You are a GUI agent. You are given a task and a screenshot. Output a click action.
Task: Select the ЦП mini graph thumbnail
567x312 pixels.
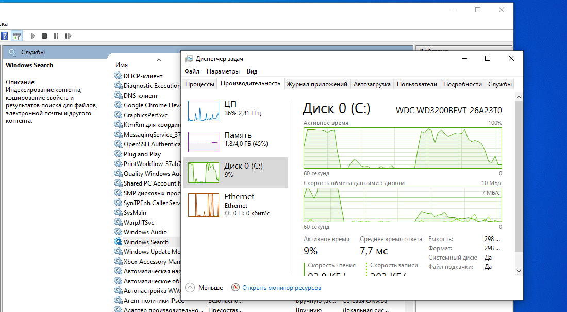(x=204, y=111)
